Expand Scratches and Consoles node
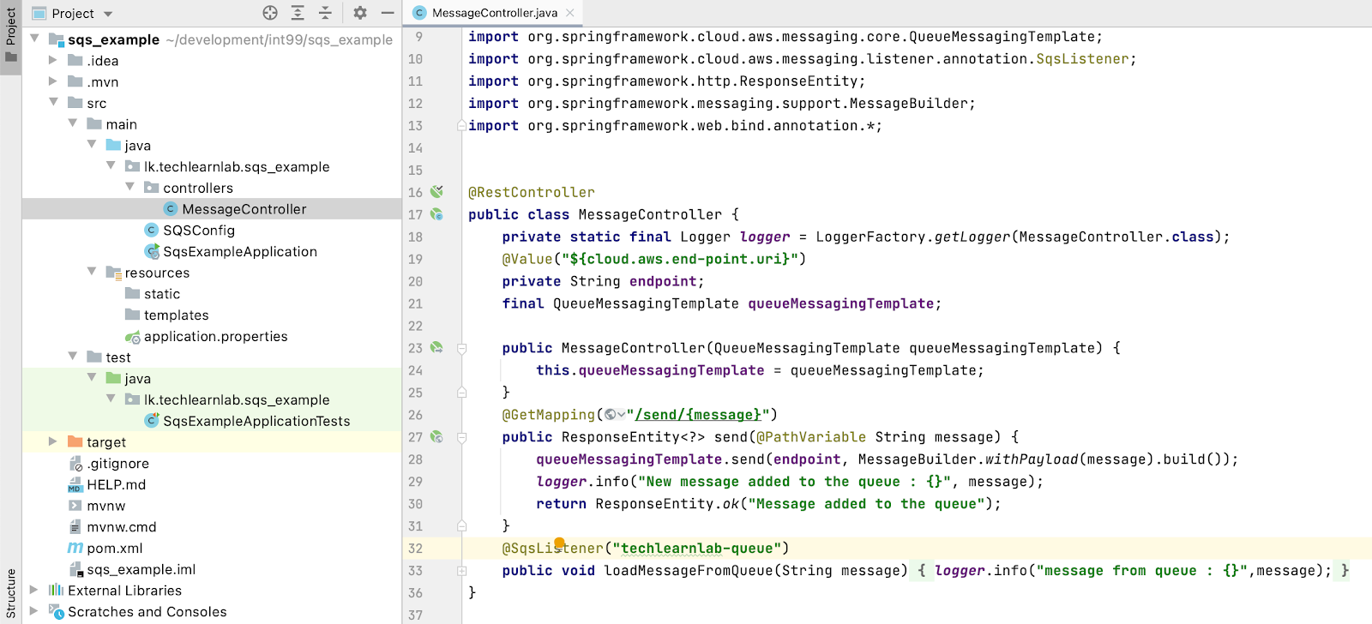 click(x=34, y=611)
